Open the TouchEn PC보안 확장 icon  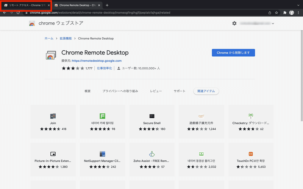pos(251,154)
